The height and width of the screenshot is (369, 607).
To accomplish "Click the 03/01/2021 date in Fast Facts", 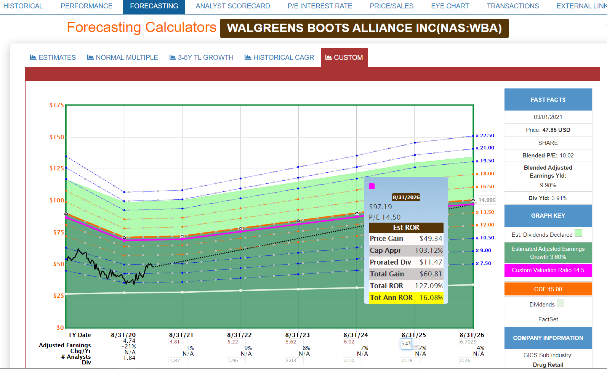I will tap(548, 117).
